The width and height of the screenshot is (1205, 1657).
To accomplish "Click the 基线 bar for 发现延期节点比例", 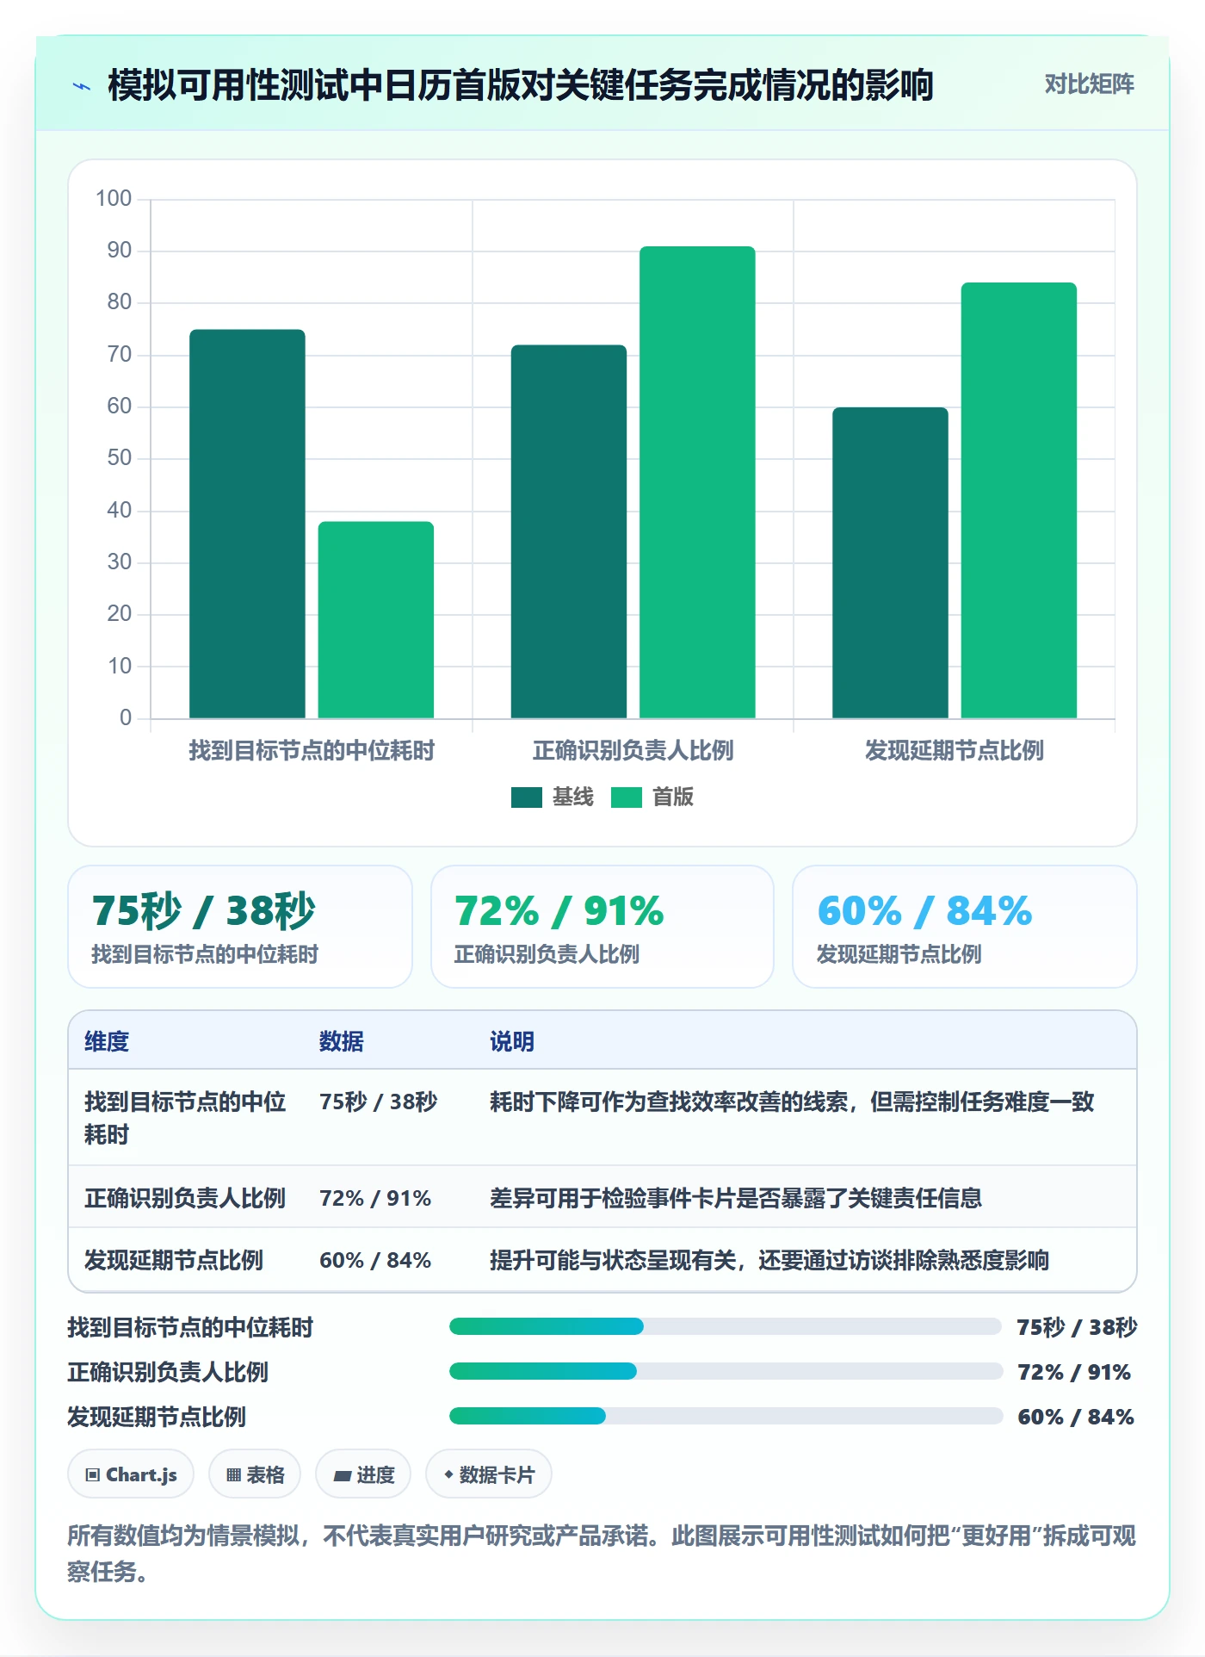I will [x=890, y=562].
